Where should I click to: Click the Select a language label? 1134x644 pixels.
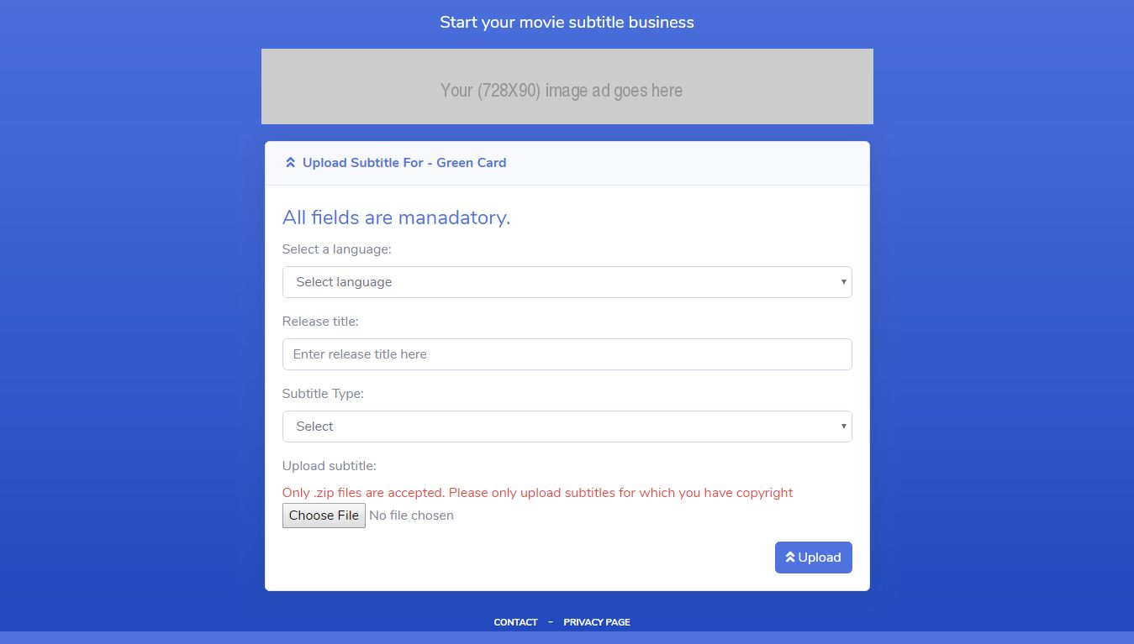[x=337, y=249]
